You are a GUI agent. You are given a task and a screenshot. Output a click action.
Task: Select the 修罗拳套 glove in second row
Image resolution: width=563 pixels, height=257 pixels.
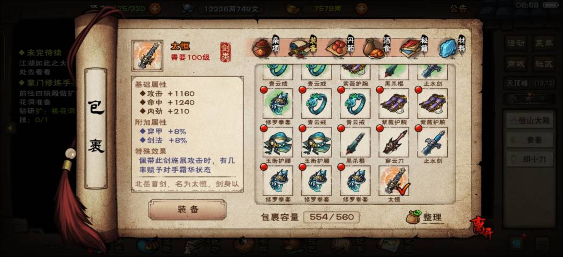[277, 104]
